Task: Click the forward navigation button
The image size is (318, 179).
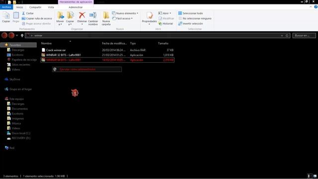Action: 11,35
